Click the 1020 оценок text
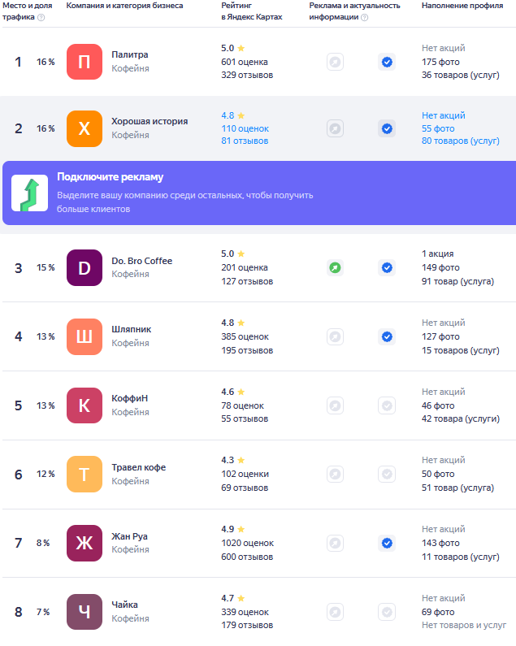Screen dimensions: 516x646 pyautogui.click(x=247, y=543)
